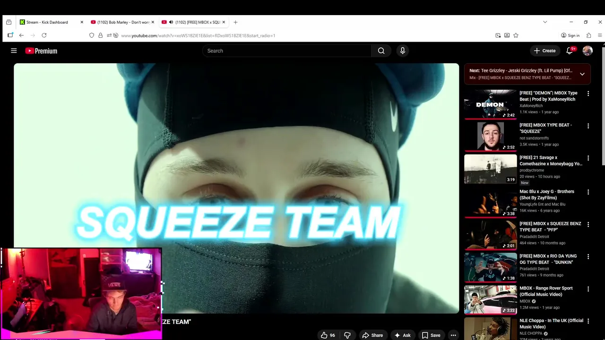
Task: Dislike the video with thumbs down
Action: pyautogui.click(x=347, y=335)
